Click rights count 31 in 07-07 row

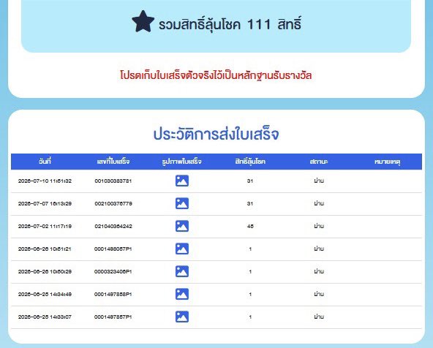point(250,204)
